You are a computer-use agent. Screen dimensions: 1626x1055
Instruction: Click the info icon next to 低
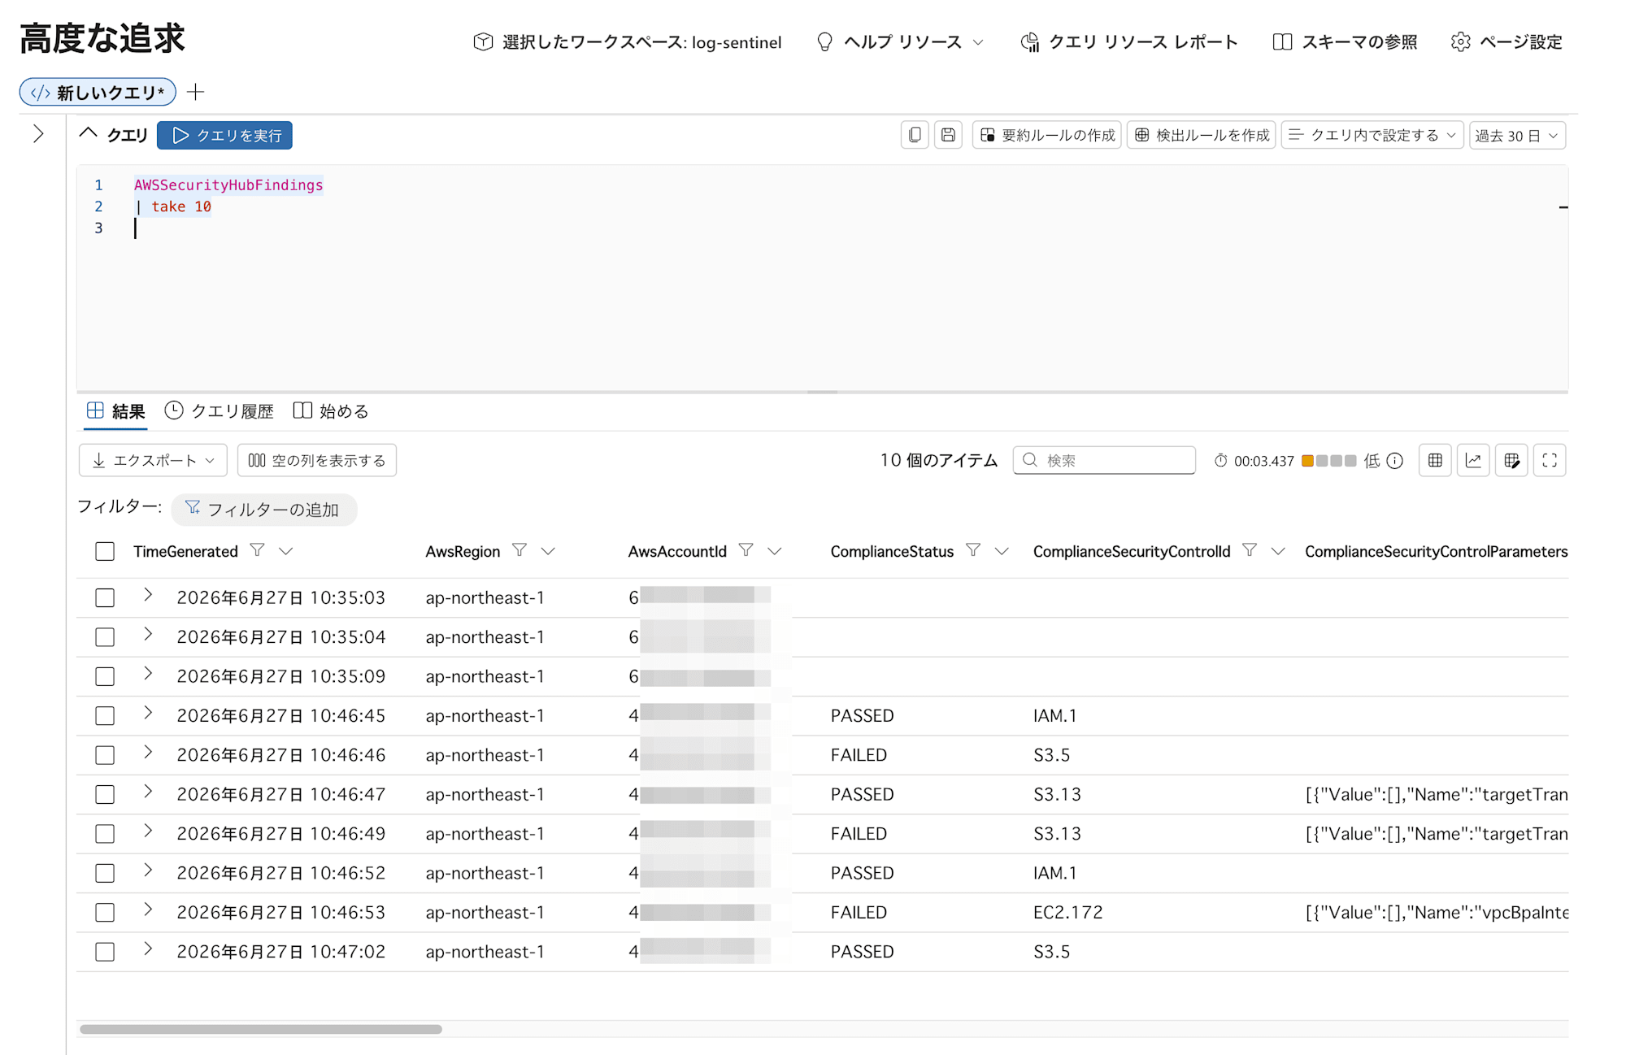tap(1395, 461)
